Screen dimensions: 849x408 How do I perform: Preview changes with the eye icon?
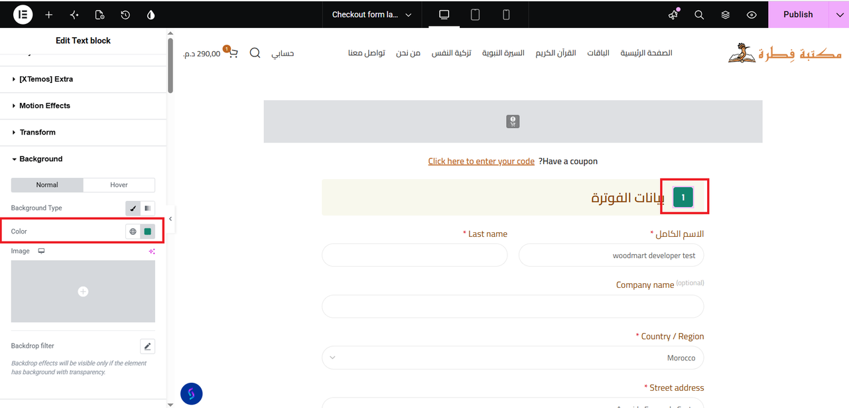pos(751,15)
